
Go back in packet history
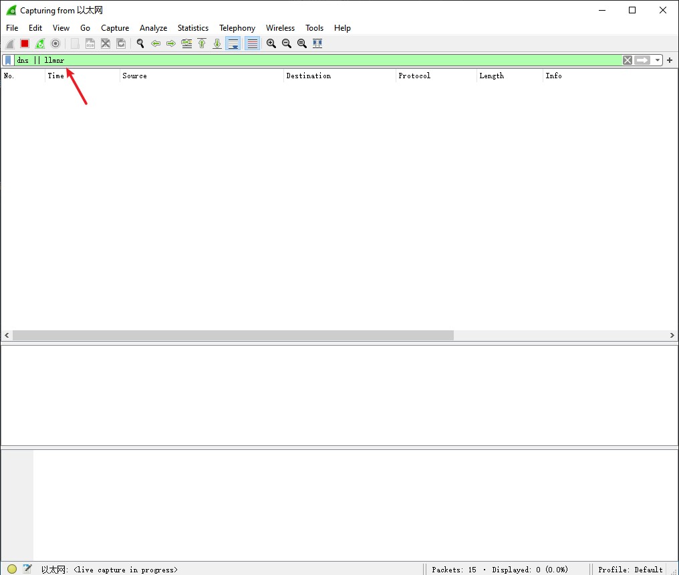tap(156, 43)
